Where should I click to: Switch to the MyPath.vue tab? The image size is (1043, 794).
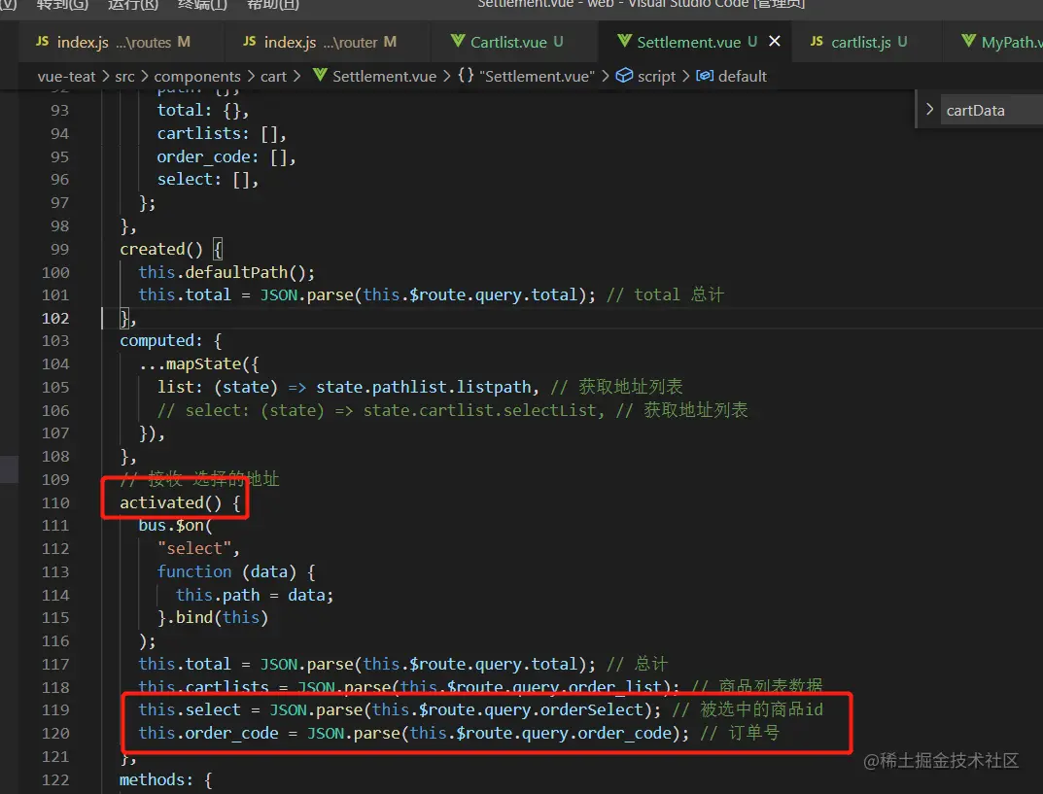click(1004, 42)
